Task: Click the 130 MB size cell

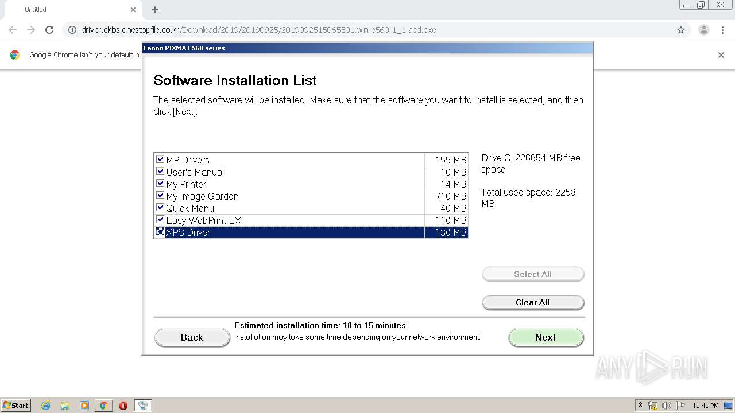Action: tap(446, 232)
